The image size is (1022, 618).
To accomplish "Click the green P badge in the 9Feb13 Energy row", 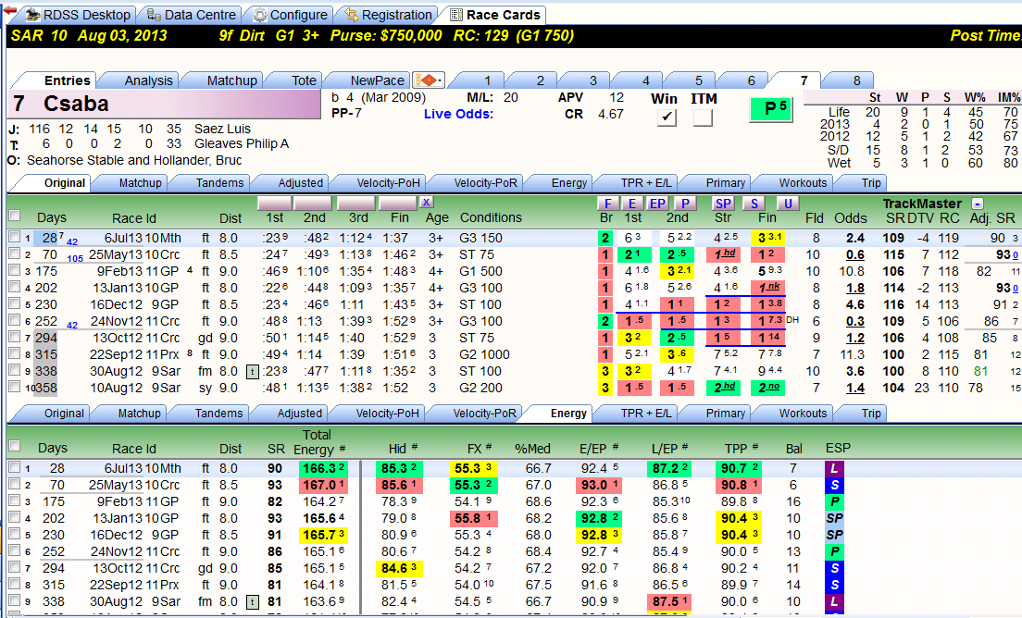I will [x=834, y=502].
